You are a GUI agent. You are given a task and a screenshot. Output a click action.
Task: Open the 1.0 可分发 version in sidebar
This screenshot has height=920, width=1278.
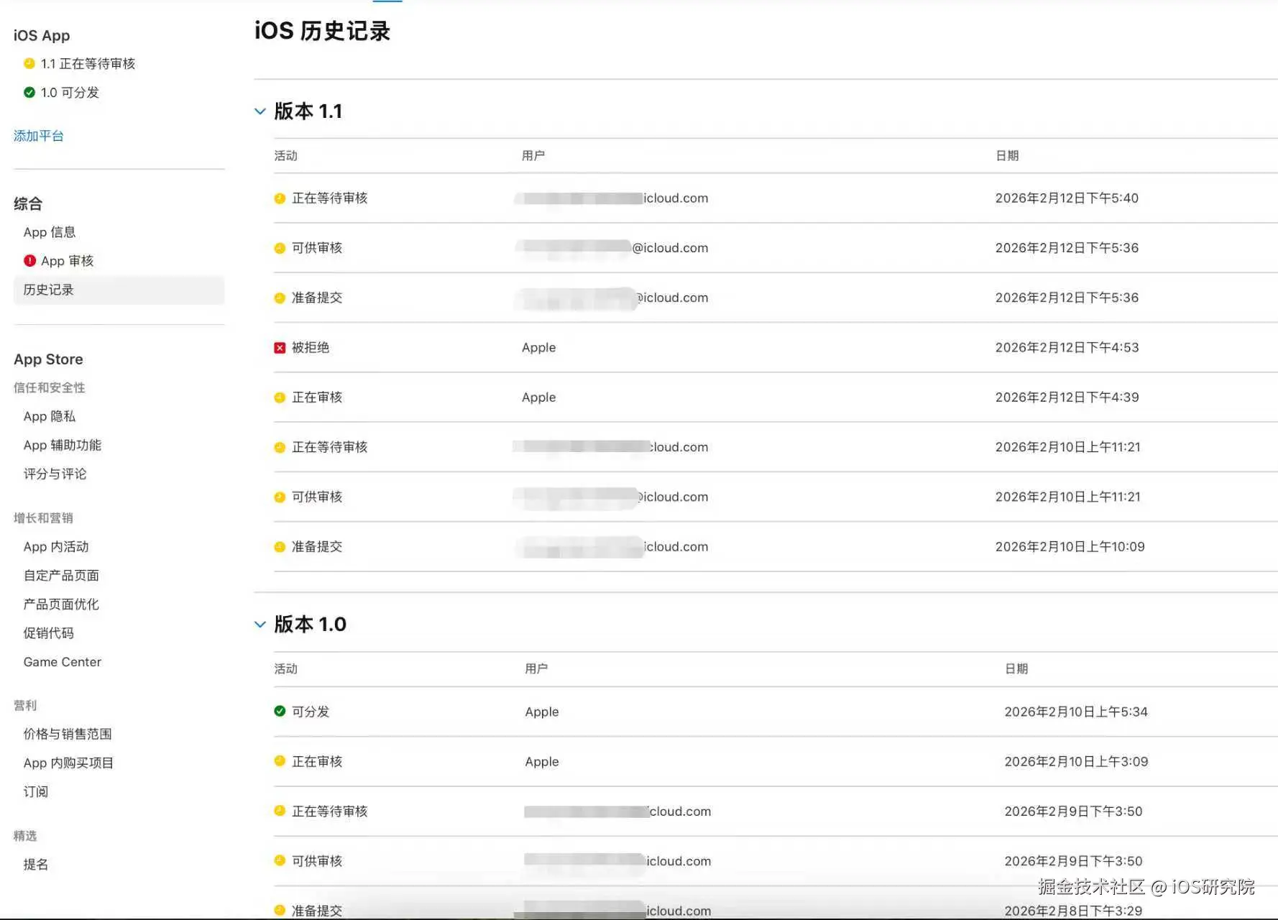tap(70, 92)
